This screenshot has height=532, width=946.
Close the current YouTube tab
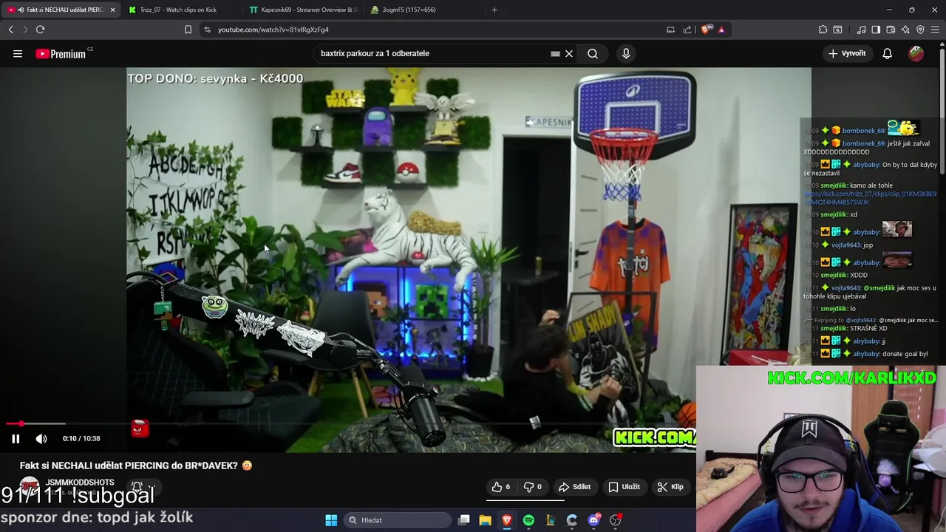pyautogui.click(x=112, y=10)
